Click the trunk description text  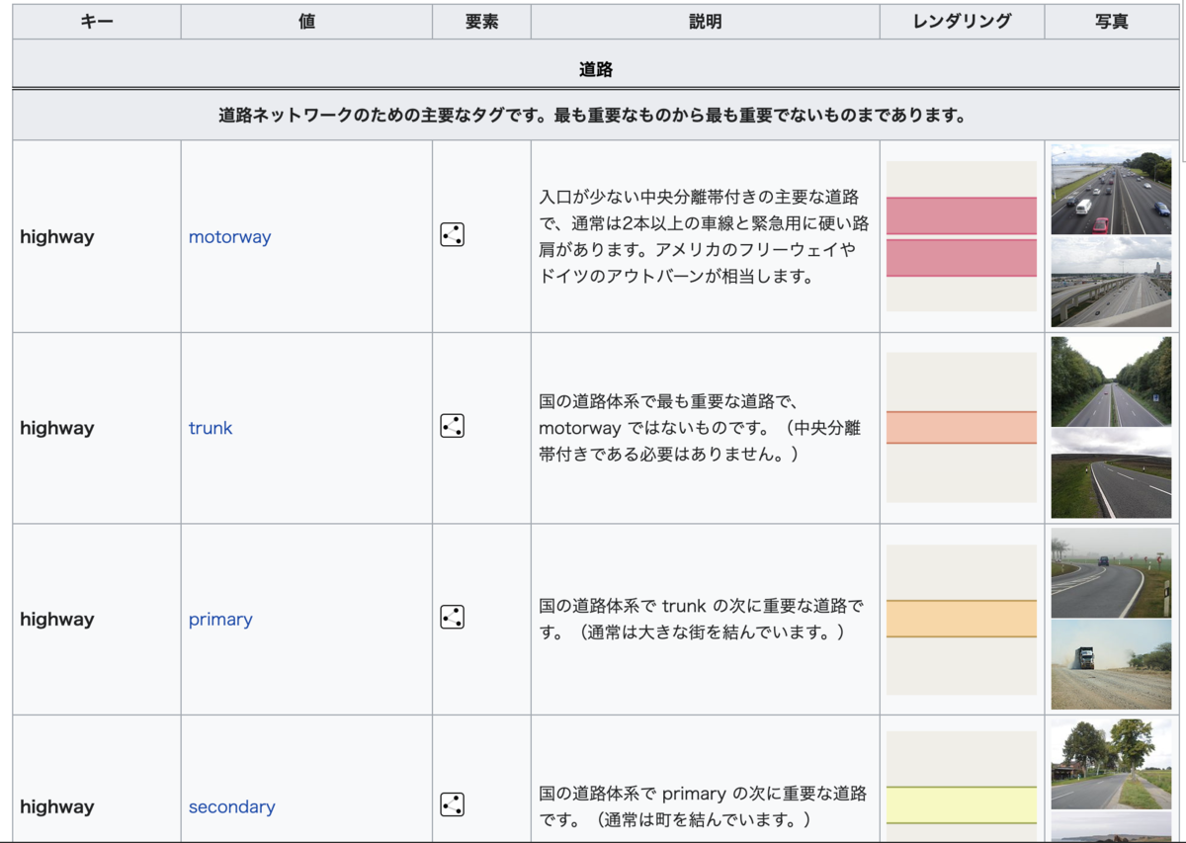(700, 428)
